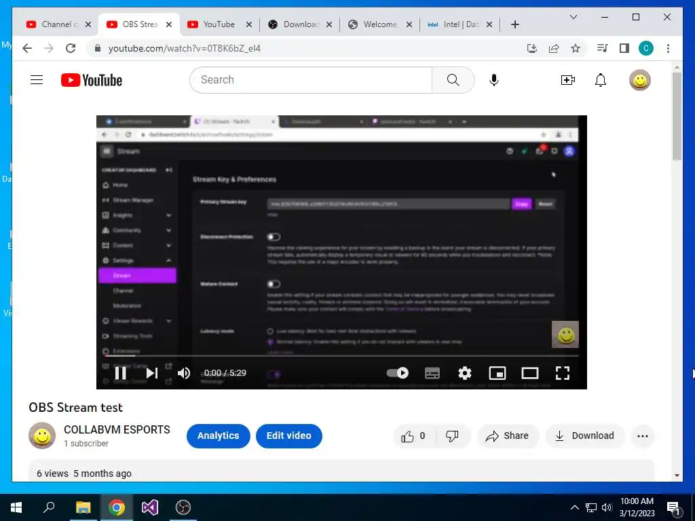Viewport: 695px width, 521px height.
Task: Share the OBS Stream test video
Action: point(508,436)
